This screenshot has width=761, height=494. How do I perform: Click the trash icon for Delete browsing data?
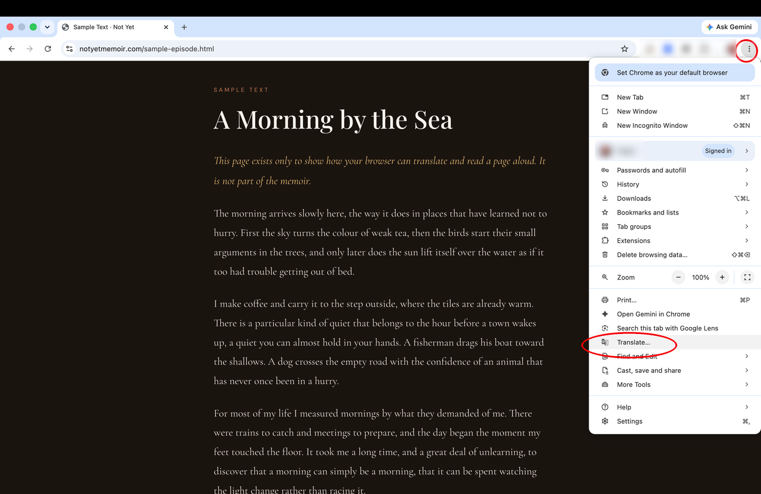point(605,255)
